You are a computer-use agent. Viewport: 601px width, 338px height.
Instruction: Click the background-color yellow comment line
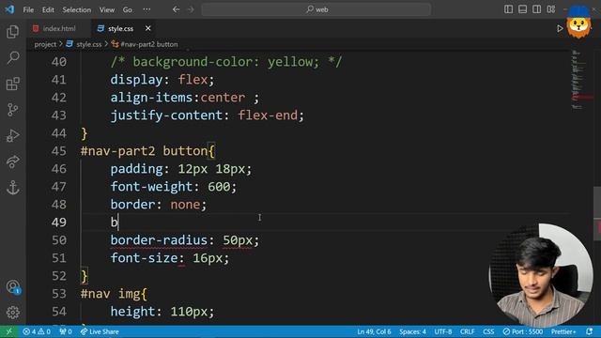pyautogui.click(x=226, y=62)
